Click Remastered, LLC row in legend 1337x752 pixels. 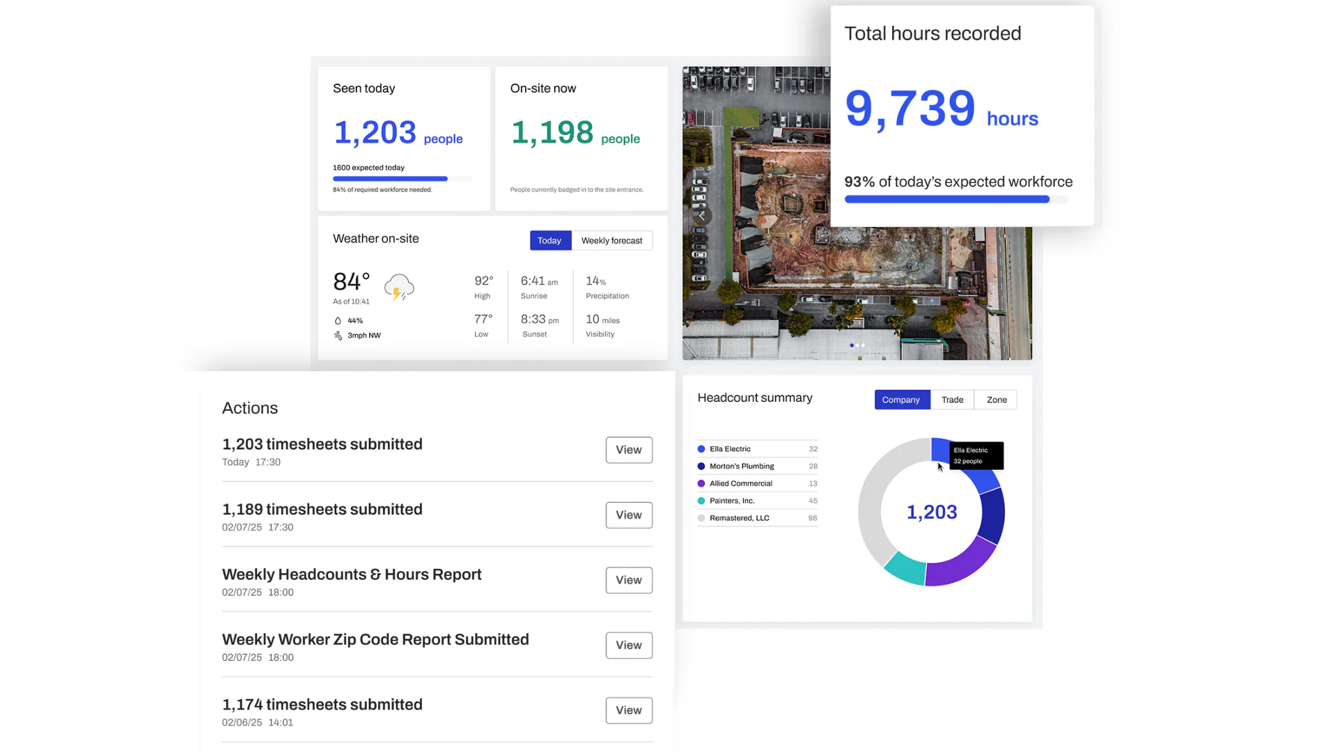tap(758, 519)
